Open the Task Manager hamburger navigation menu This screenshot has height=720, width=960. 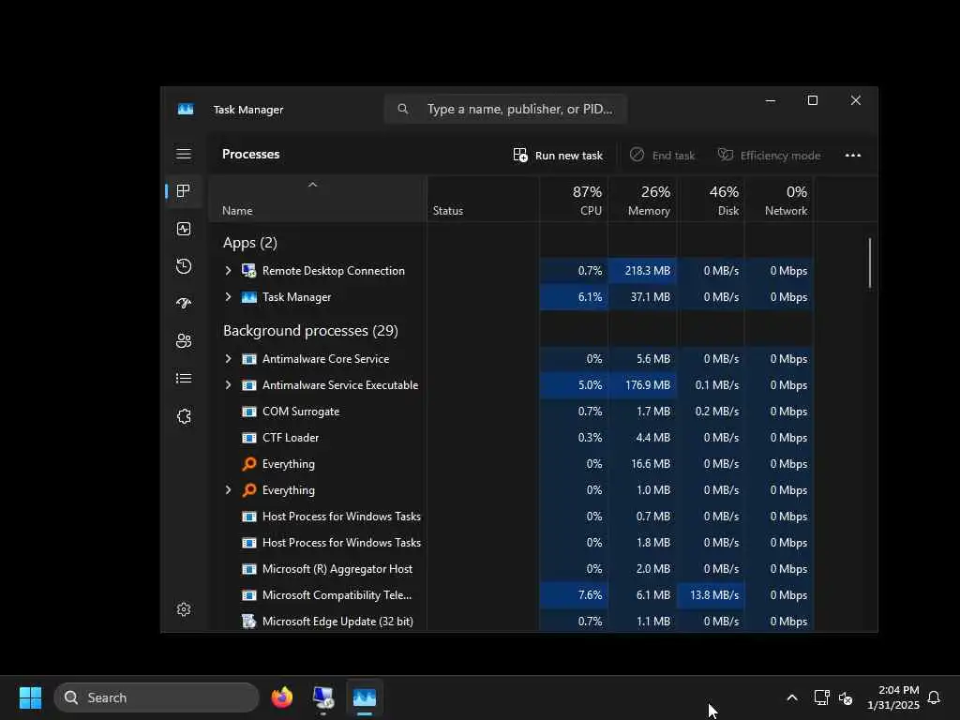click(x=184, y=154)
